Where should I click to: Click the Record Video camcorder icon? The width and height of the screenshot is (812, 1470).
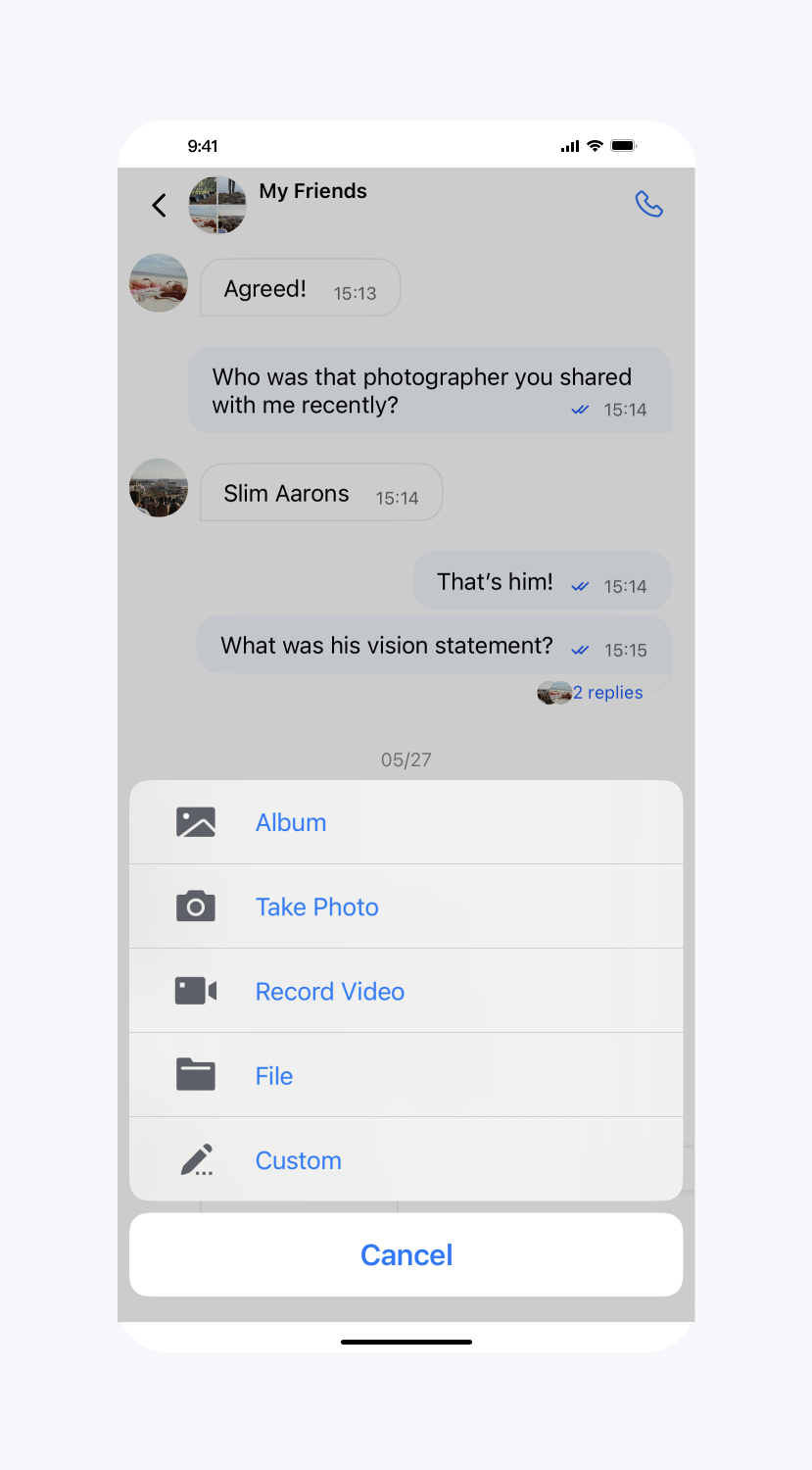point(196,991)
